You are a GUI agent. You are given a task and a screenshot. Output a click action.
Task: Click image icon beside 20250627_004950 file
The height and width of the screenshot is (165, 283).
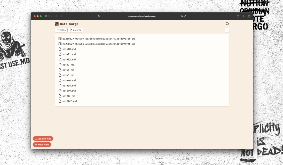(x=60, y=44)
